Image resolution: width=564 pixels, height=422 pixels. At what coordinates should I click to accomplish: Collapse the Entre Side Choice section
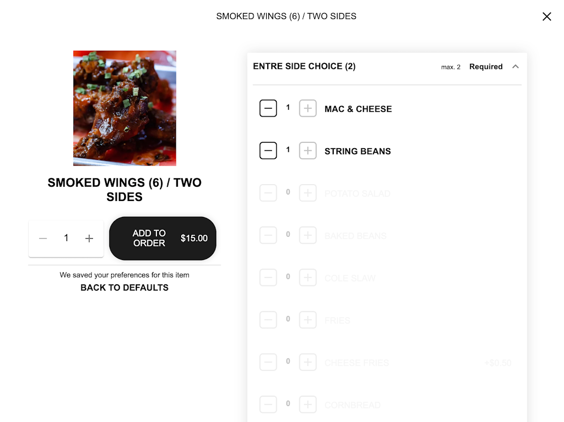515,66
